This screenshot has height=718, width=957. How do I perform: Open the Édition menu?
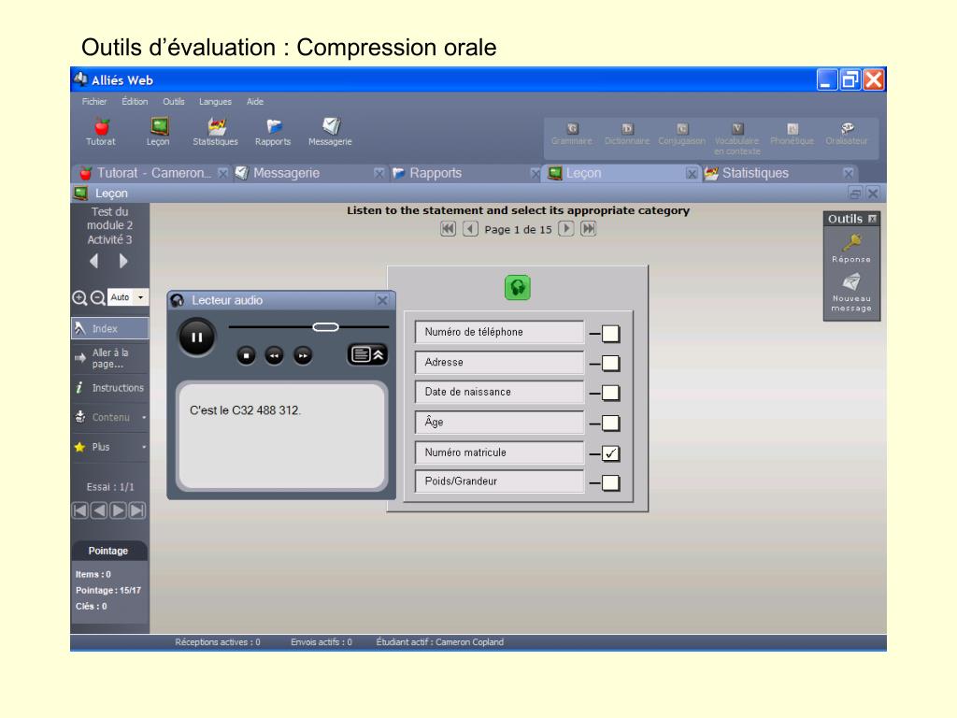(135, 101)
